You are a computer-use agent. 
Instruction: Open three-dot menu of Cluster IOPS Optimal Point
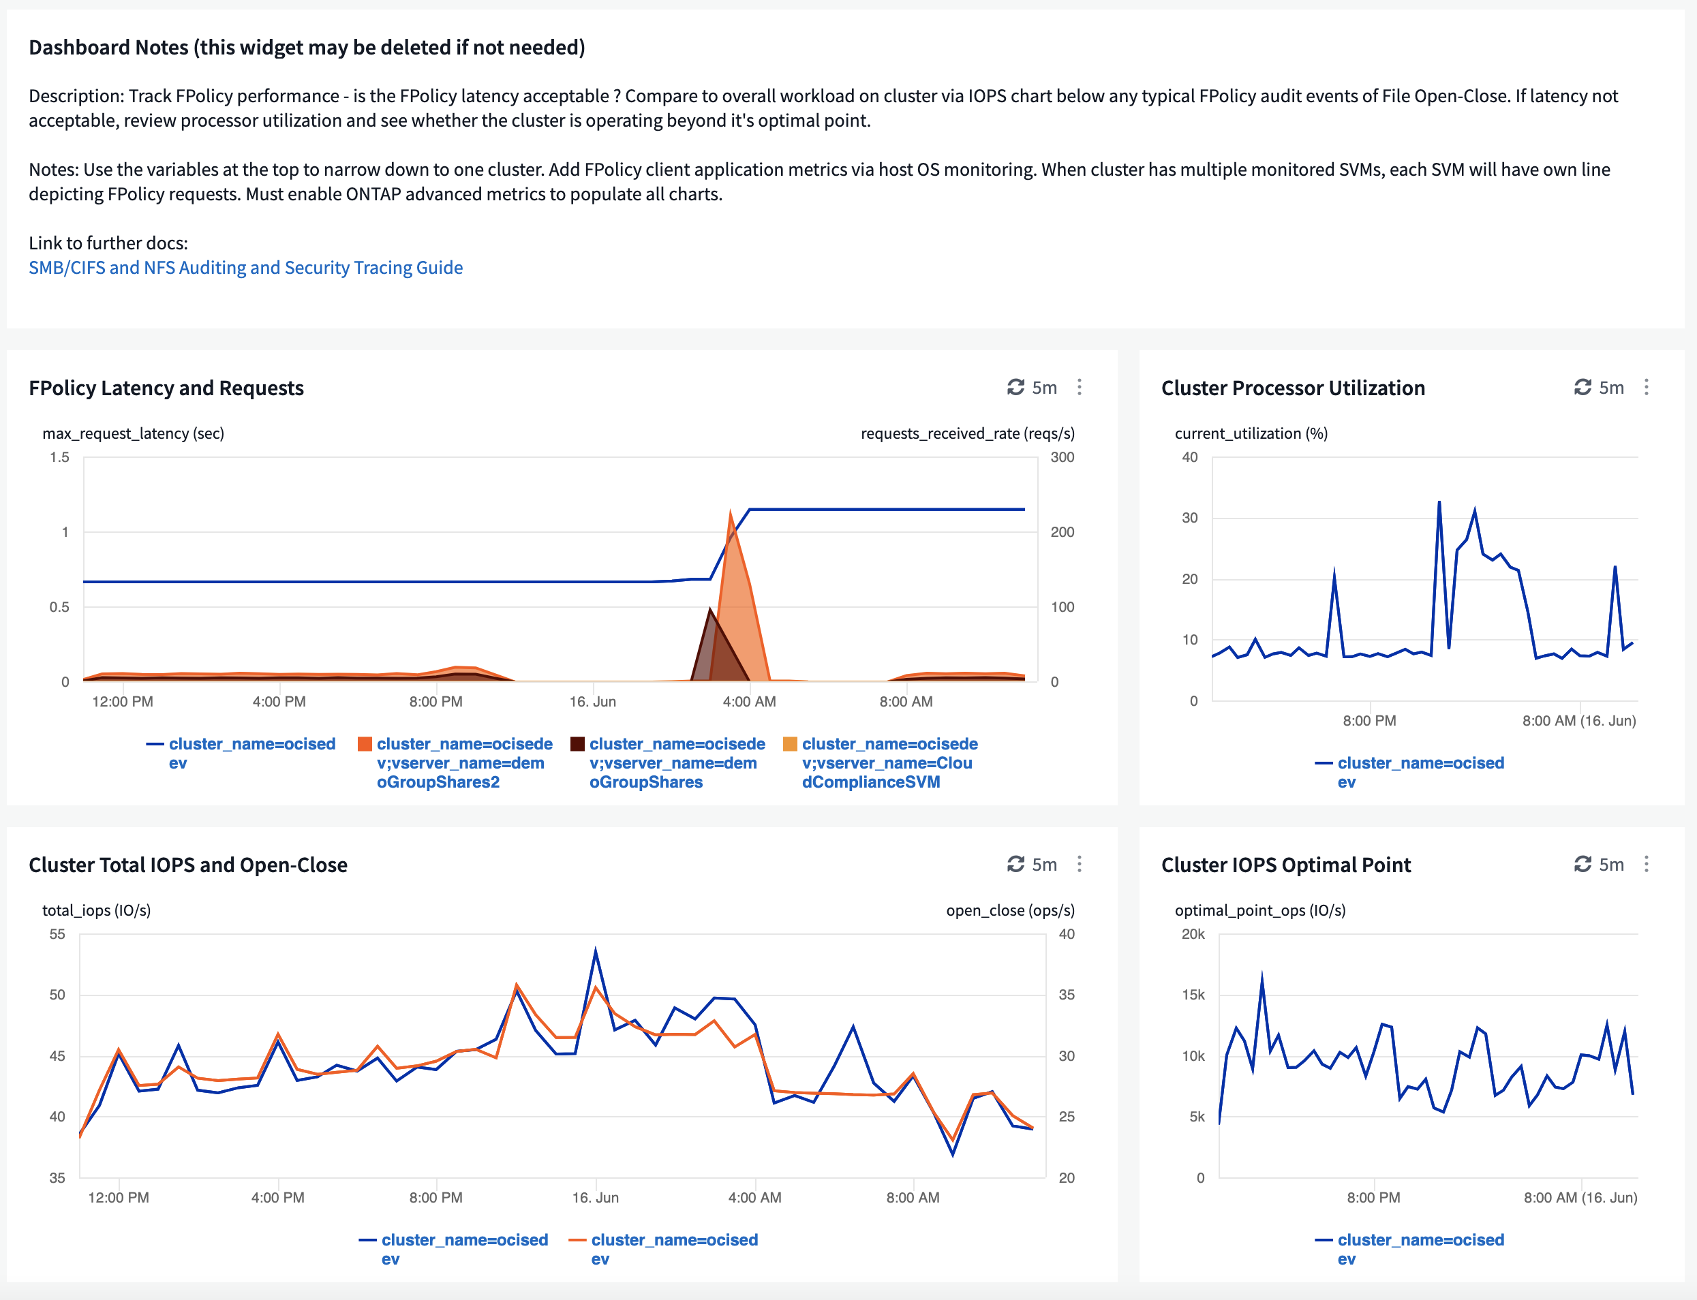(x=1647, y=863)
